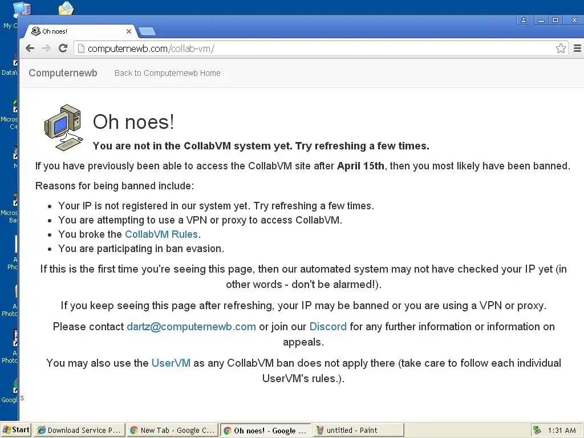Click the 1:31 AM clock

click(562, 431)
